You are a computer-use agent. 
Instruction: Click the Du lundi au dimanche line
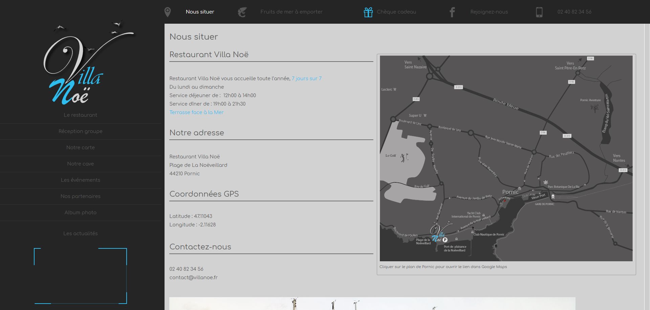[197, 87]
